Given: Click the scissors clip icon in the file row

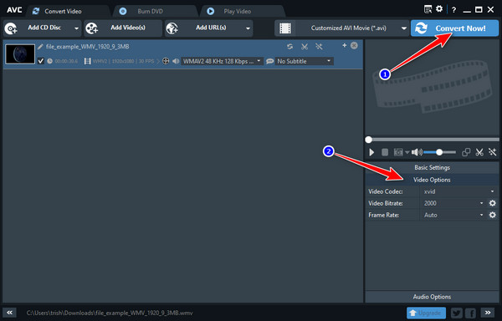Looking at the screenshot, I should tap(305, 47).
